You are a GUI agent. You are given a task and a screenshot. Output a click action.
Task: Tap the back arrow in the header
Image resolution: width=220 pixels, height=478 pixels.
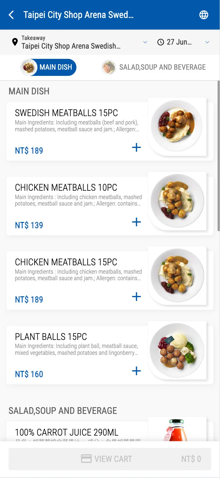(x=11, y=15)
